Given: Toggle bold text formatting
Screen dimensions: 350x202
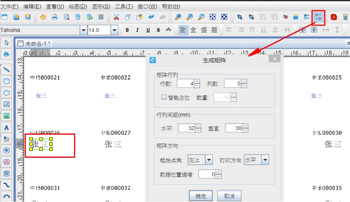Looking at the screenshot, I should click(x=138, y=30).
